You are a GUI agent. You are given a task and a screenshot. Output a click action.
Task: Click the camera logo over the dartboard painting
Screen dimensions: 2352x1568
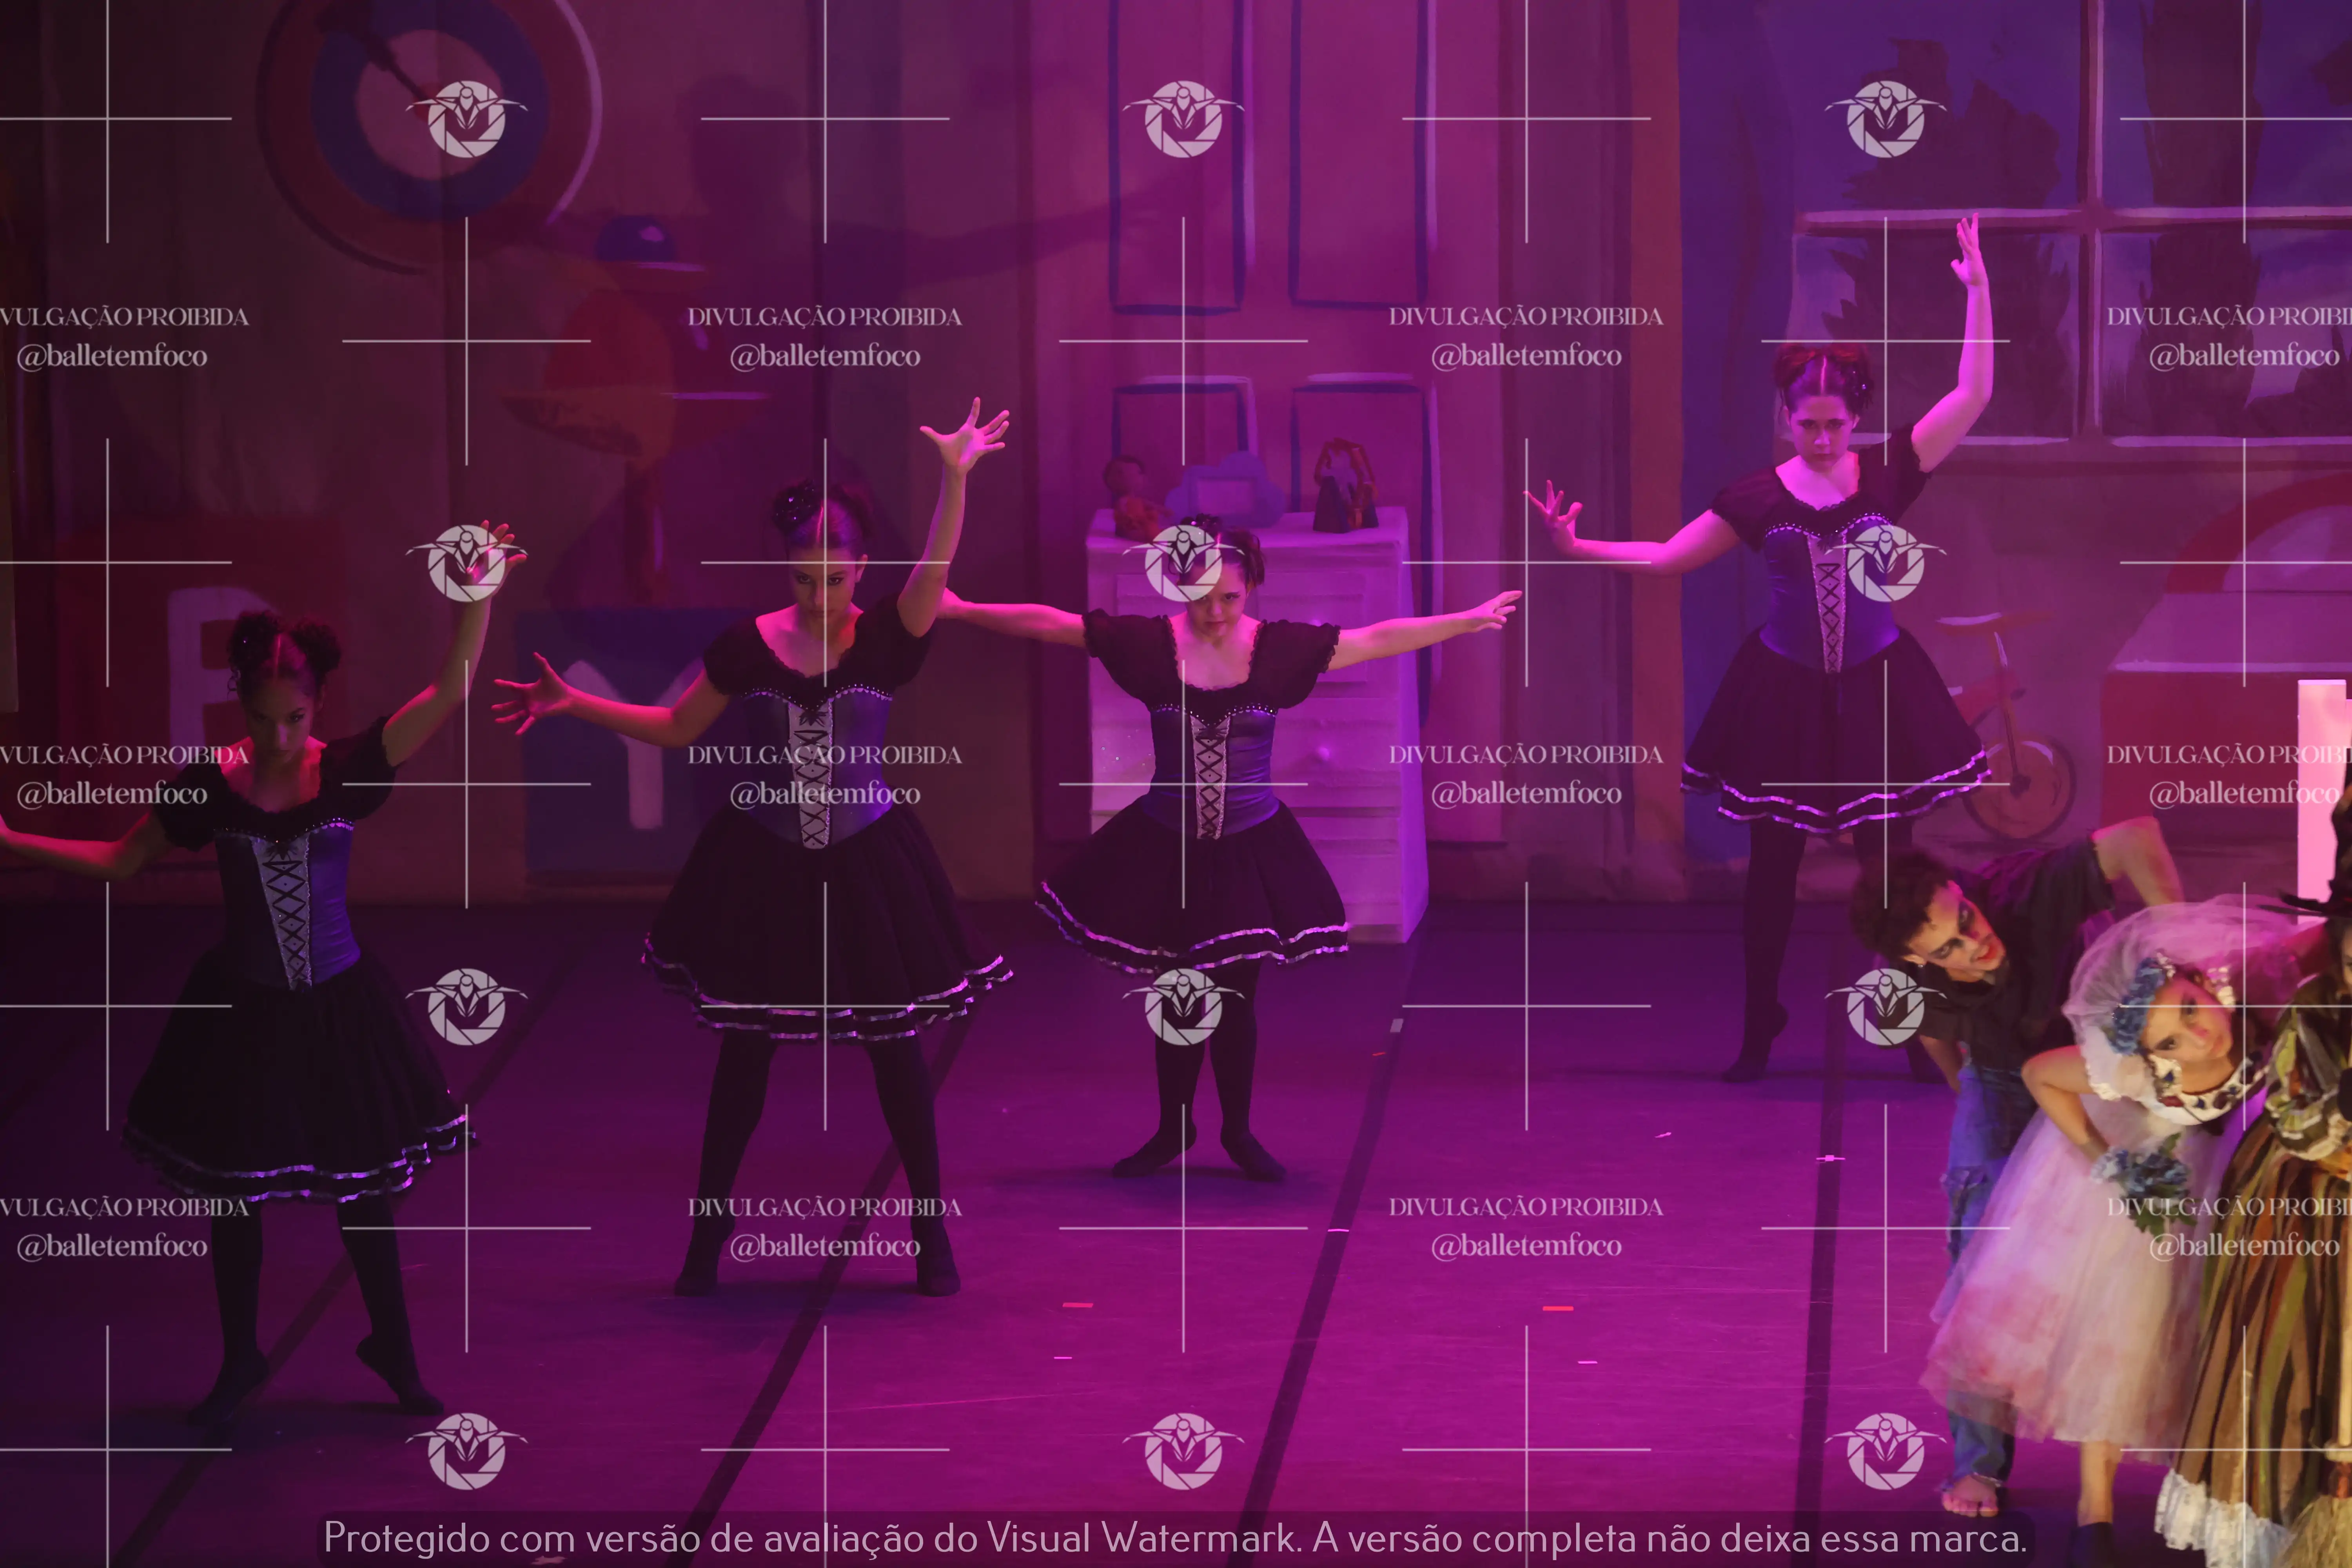click(x=466, y=119)
